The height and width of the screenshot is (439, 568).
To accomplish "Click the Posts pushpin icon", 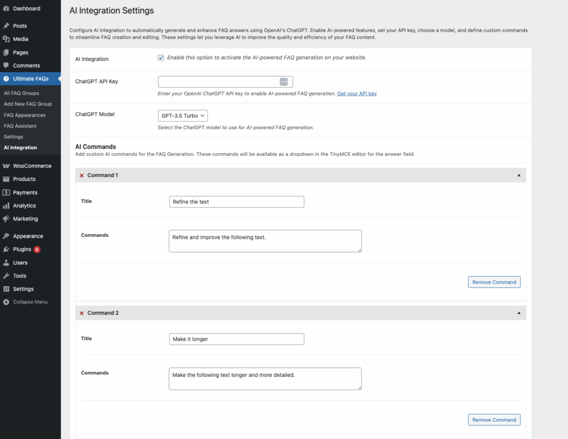I will click(x=6, y=26).
